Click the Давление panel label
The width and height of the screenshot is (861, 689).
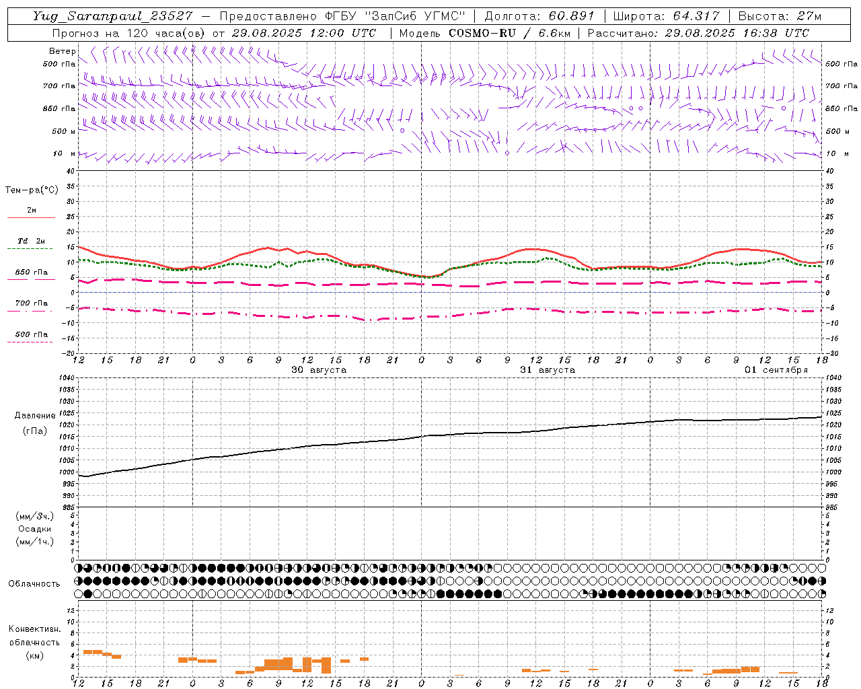pos(35,416)
